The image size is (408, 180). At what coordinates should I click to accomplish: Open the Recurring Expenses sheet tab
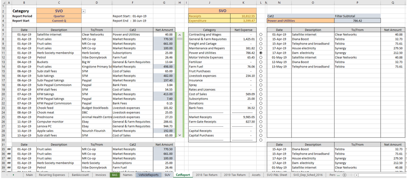(x=52, y=175)
